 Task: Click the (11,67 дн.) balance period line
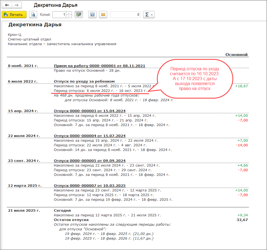(109, 239)
